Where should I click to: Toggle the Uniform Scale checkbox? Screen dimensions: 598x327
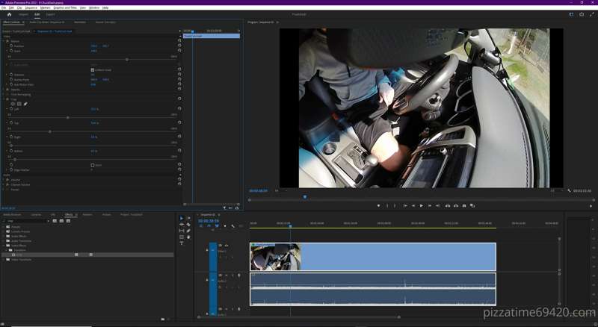[x=92, y=69]
